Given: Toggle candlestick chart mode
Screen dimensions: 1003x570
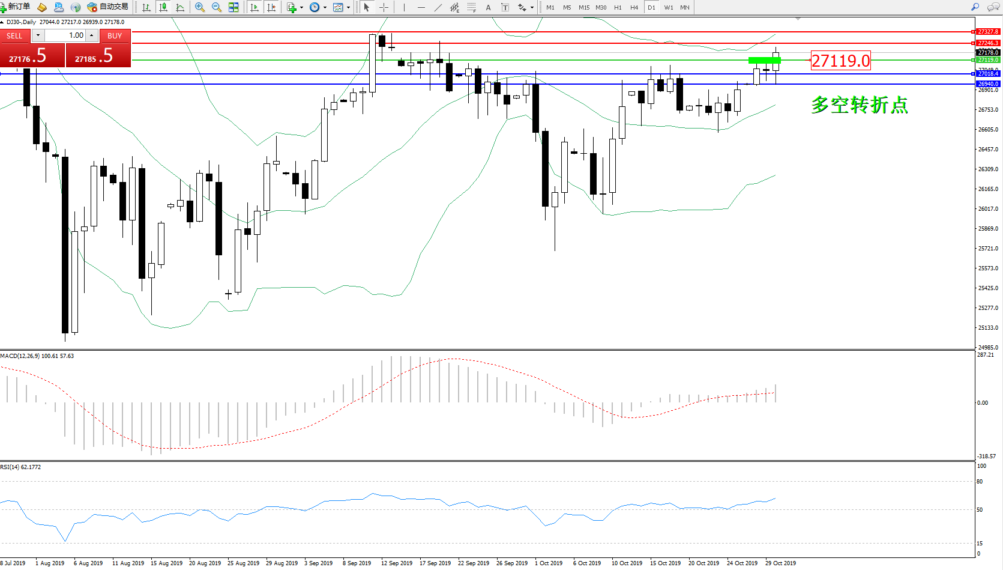Looking at the screenshot, I should [163, 7].
